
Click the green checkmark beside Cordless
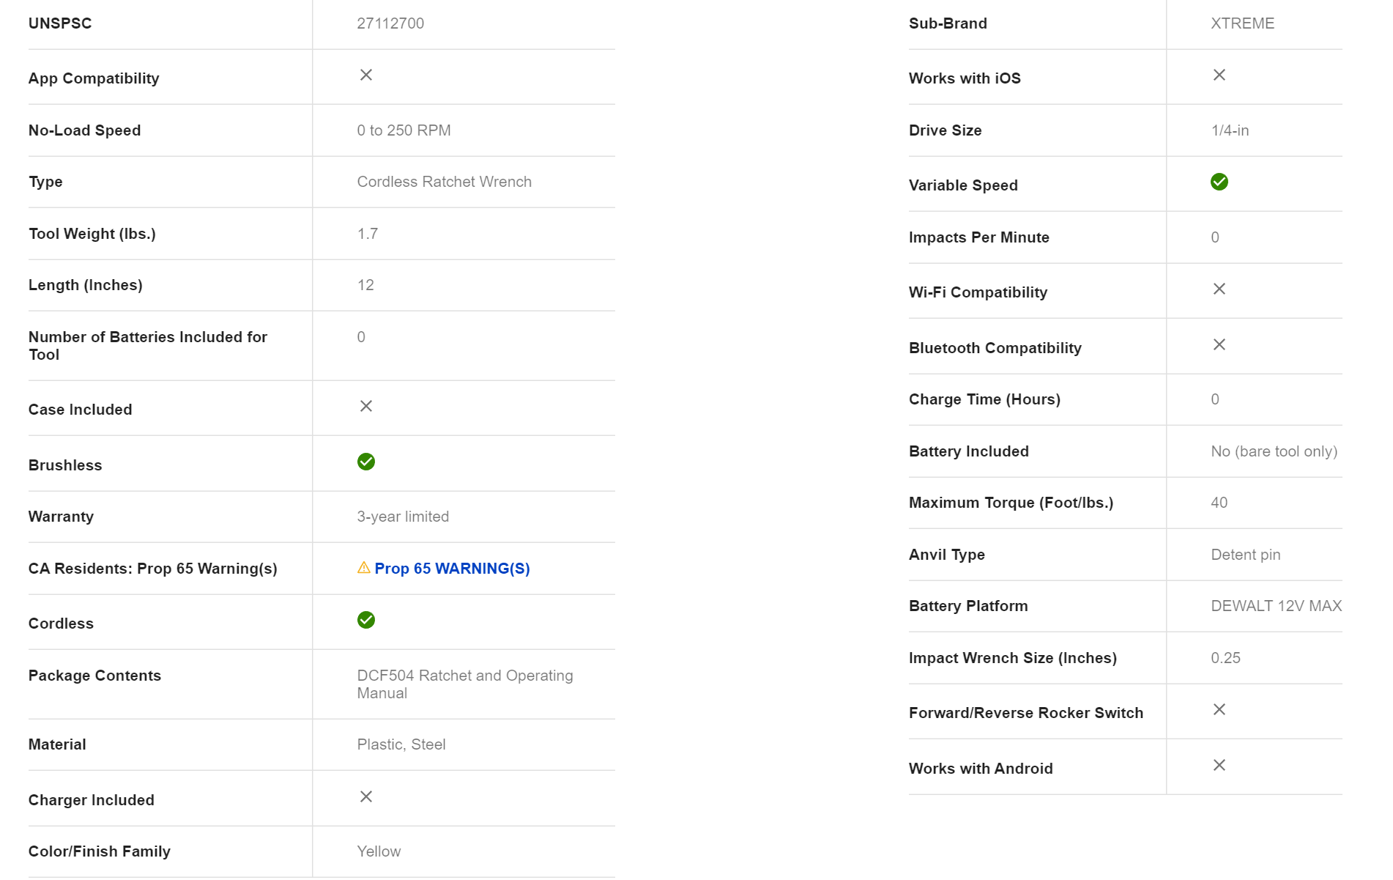(x=365, y=620)
